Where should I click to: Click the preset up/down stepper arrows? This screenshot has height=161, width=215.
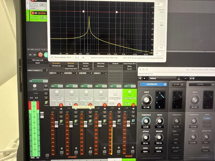[179, 79]
